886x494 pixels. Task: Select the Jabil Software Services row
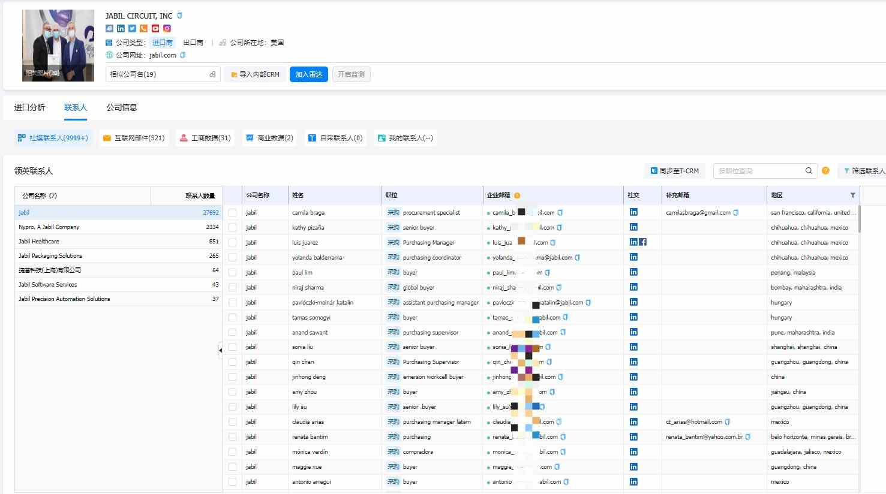click(x=119, y=285)
